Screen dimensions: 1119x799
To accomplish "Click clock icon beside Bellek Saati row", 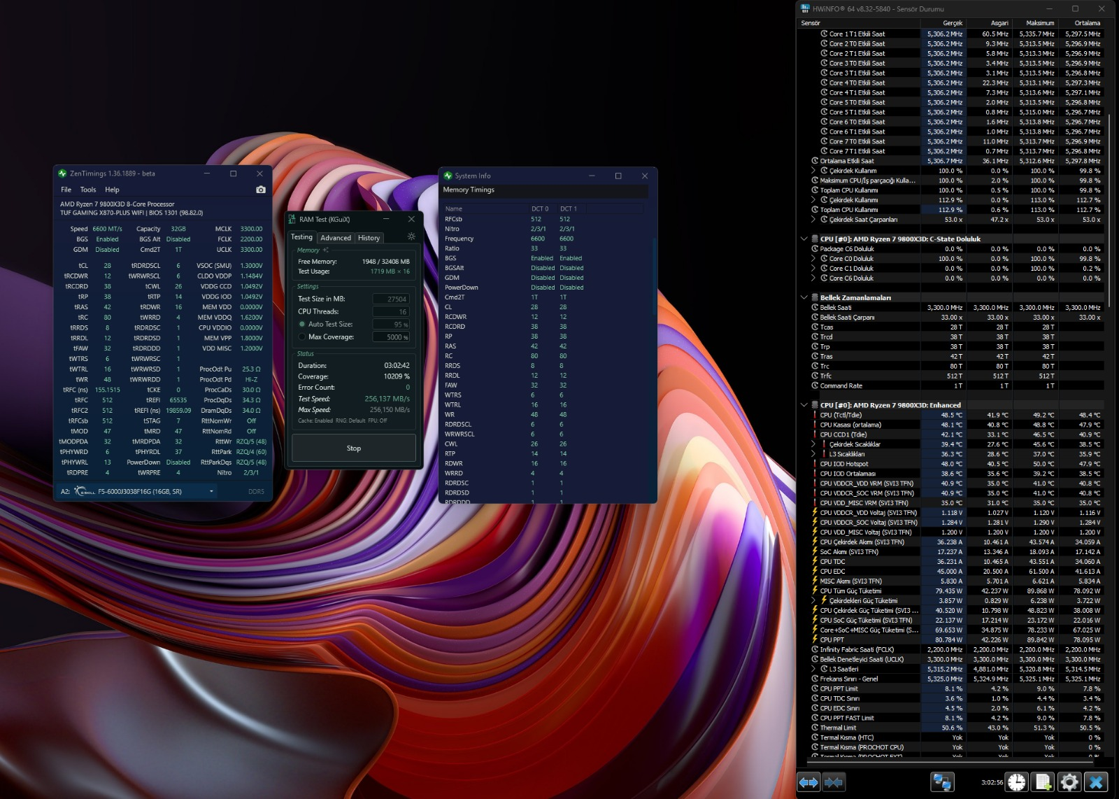I will tap(815, 307).
